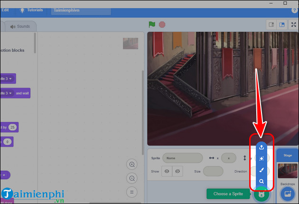Click the red stop button
Screen dimensions: 299x204
pyautogui.click(x=162, y=25)
